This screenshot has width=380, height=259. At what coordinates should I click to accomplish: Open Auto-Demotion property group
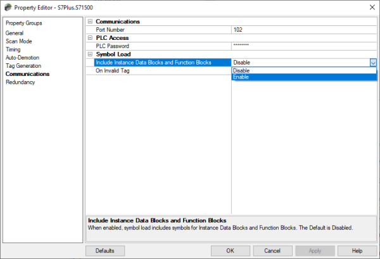(x=22, y=58)
